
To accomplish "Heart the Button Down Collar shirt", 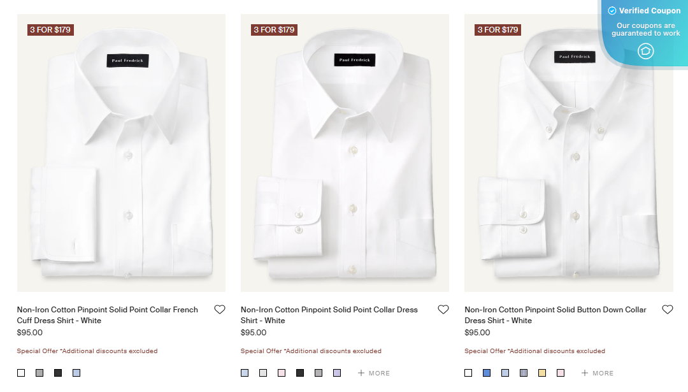I will point(667,309).
